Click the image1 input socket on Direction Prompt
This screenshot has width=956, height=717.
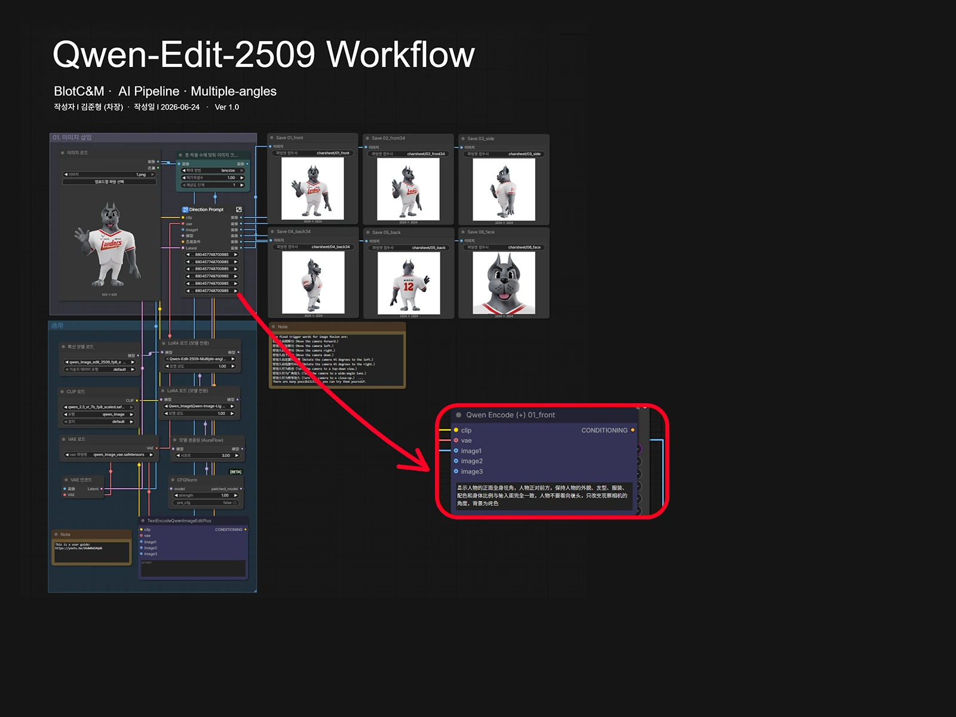pos(183,229)
